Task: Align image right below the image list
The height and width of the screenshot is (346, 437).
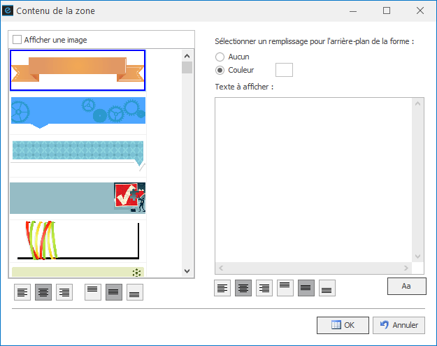Action: [64, 292]
